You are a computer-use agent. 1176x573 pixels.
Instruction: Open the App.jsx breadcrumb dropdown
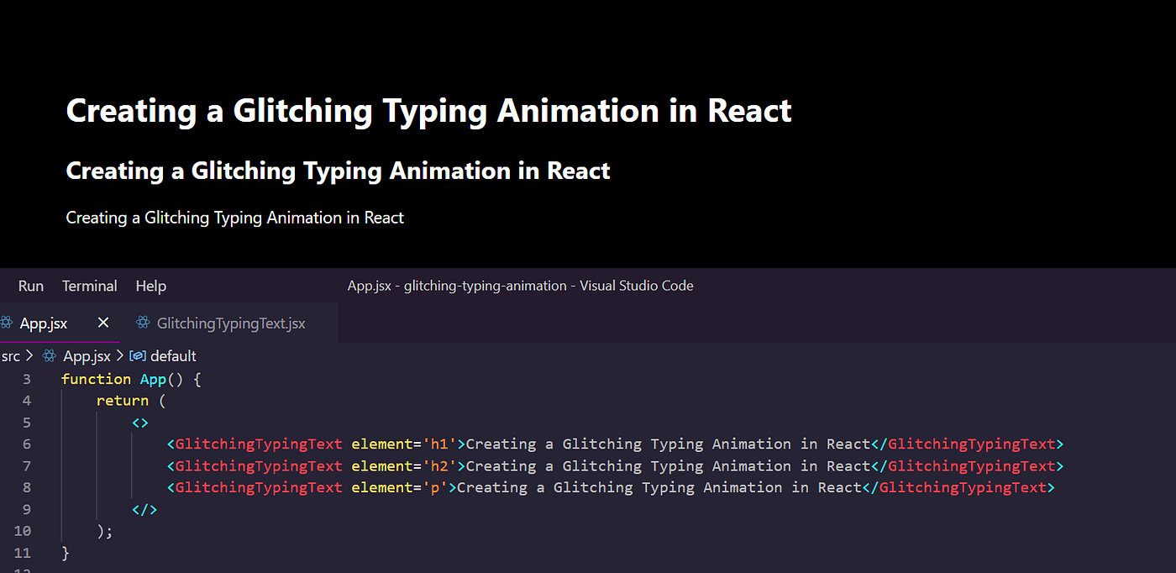coord(87,355)
